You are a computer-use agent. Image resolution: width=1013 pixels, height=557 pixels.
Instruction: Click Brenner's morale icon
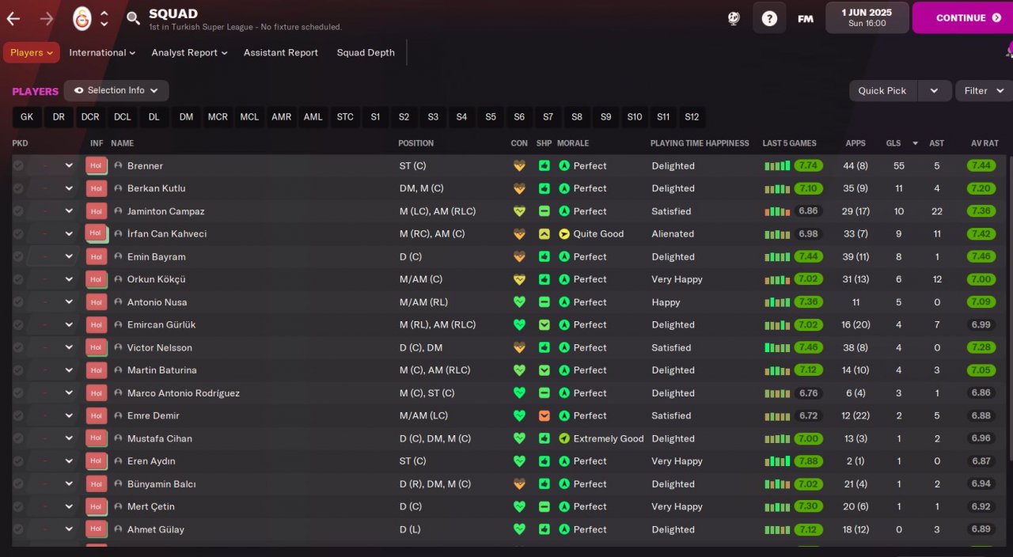[x=564, y=166]
